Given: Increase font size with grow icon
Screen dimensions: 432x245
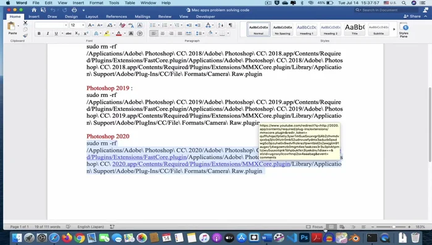Looking at the screenshot, I should click(90, 25).
